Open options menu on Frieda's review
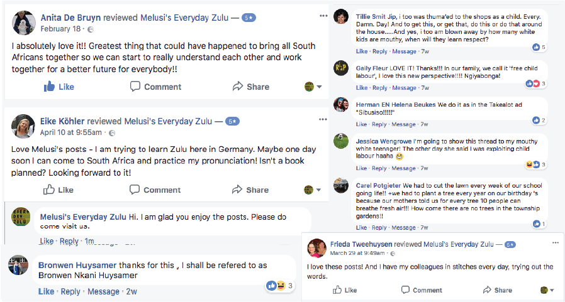565x302 pixels. 554,242
